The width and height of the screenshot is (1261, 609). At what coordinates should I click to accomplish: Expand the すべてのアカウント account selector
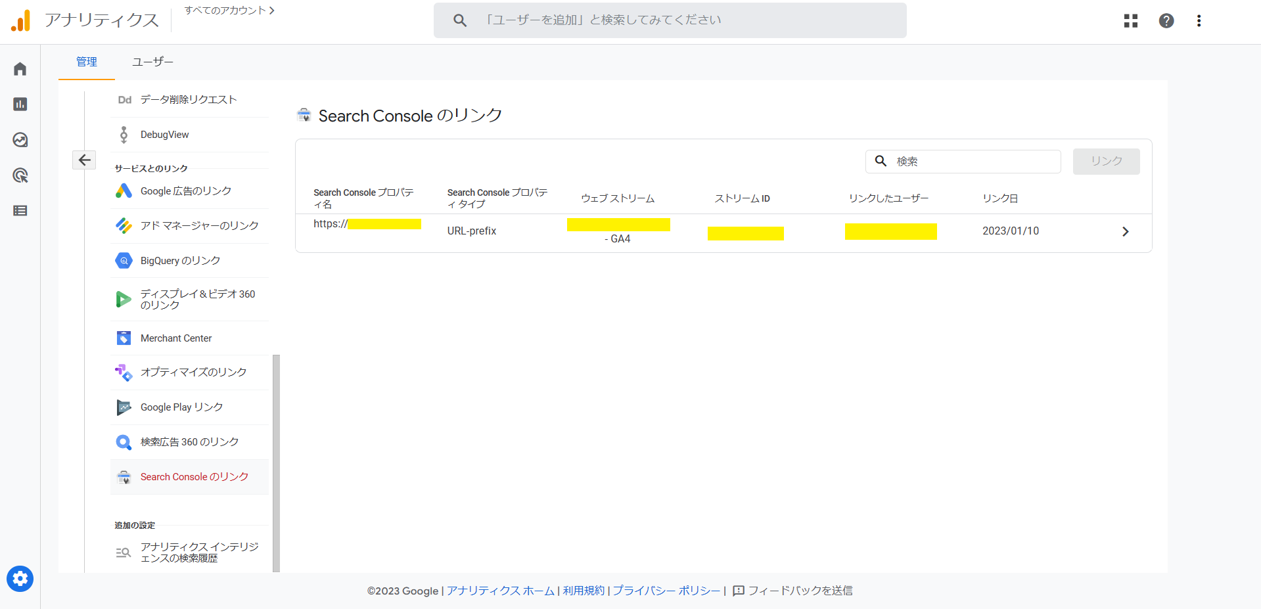(x=229, y=11)
